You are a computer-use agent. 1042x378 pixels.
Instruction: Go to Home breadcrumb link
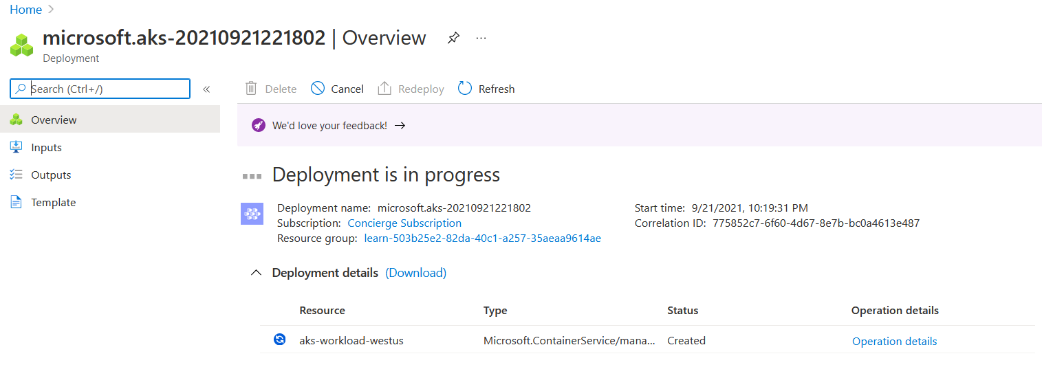(25, 10)
